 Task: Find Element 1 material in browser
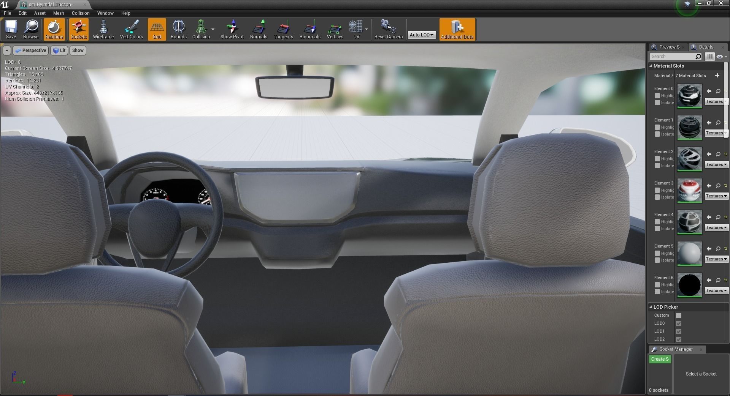coord(718,123)
